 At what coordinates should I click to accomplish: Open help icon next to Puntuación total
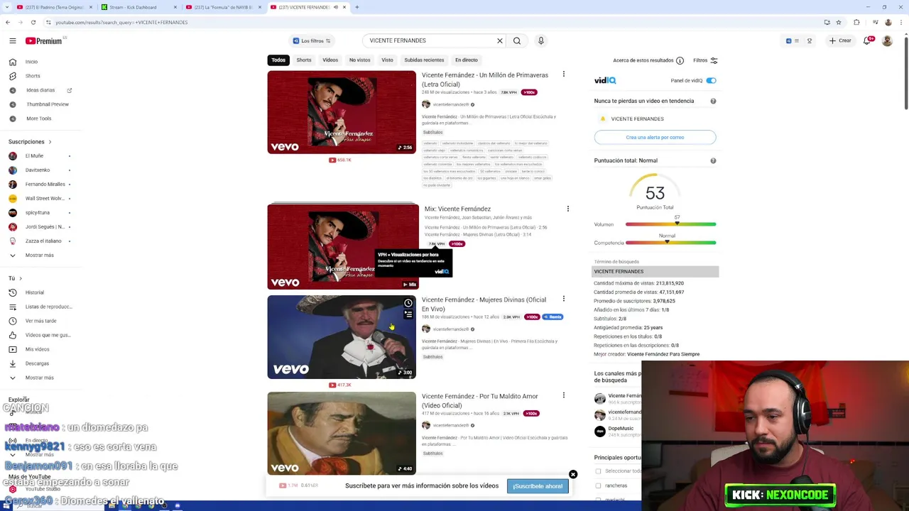click(x=713, y=160)
